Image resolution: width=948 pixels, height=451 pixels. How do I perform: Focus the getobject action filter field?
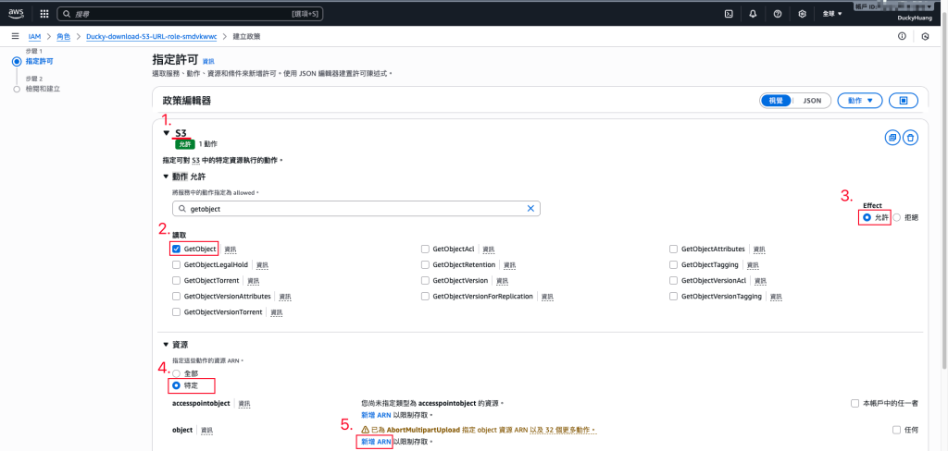click(356, 208)
